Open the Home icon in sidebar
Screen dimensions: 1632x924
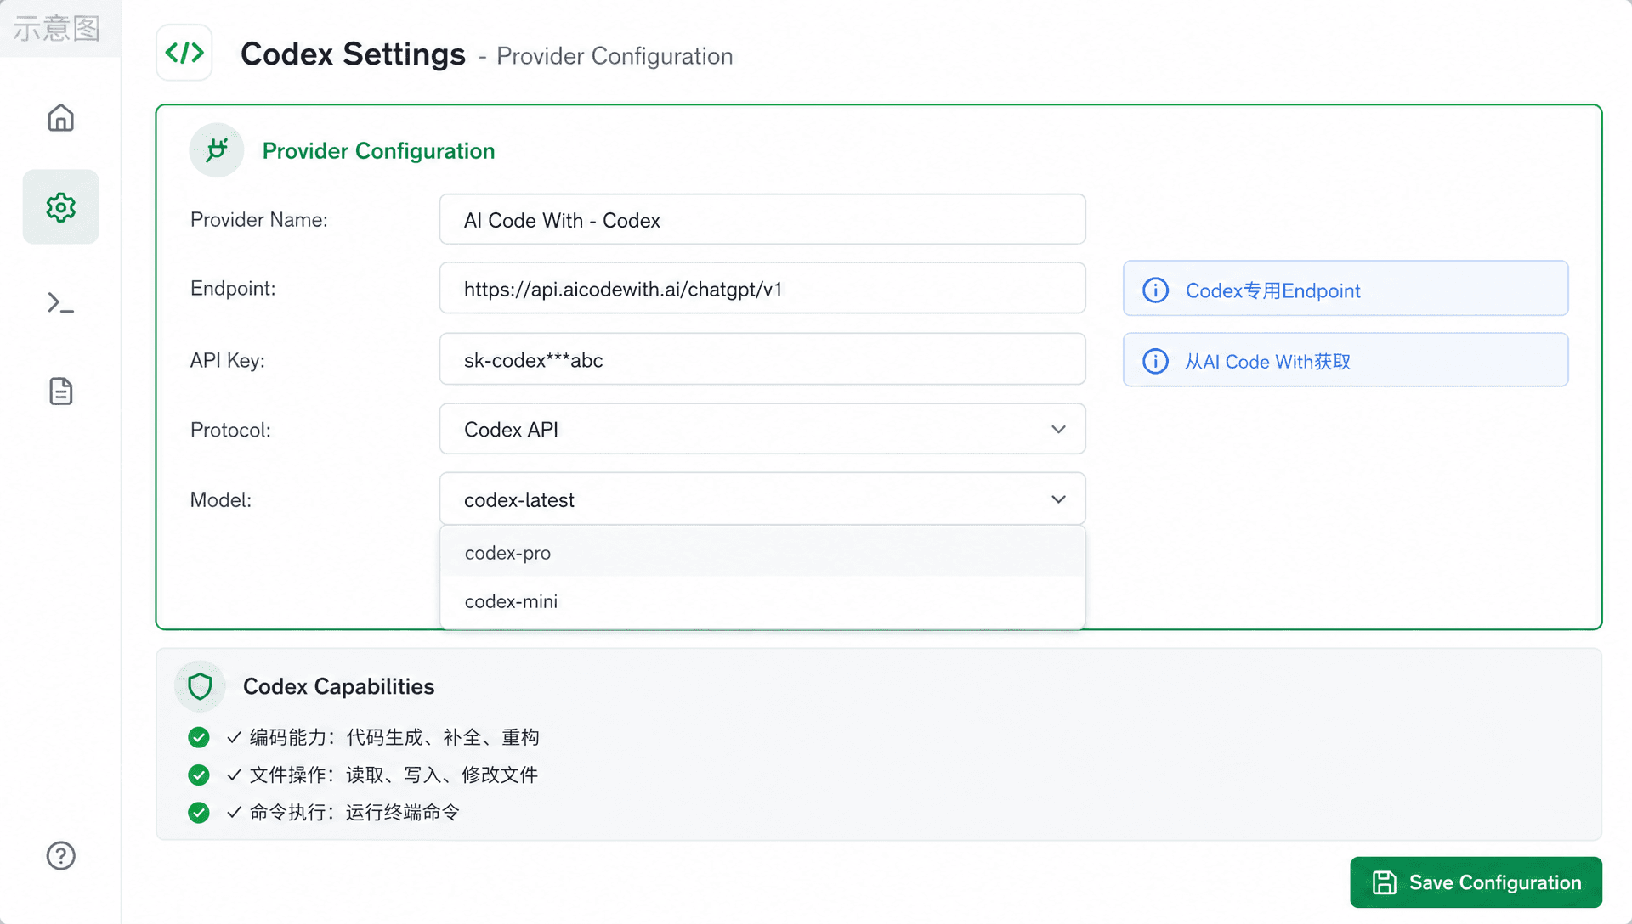[60, 118]
